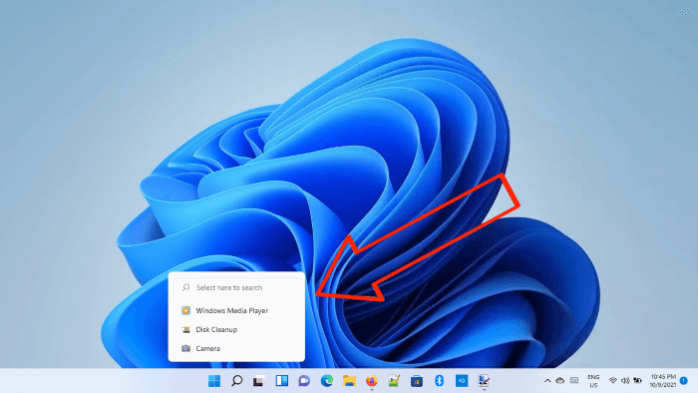Open Microsoft Store from taskbar

click(417, 381)
